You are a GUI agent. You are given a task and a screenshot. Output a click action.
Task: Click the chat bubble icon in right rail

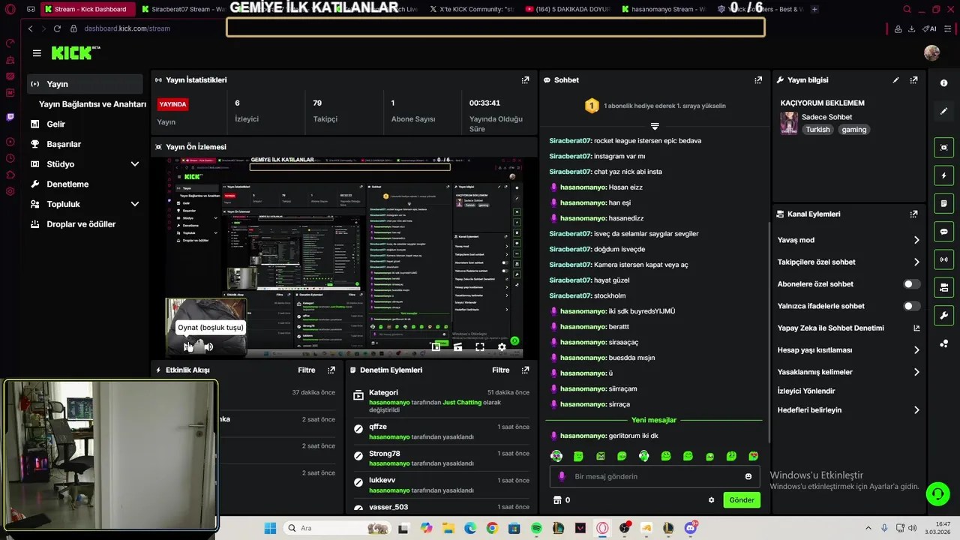click(x=943, y=232)
